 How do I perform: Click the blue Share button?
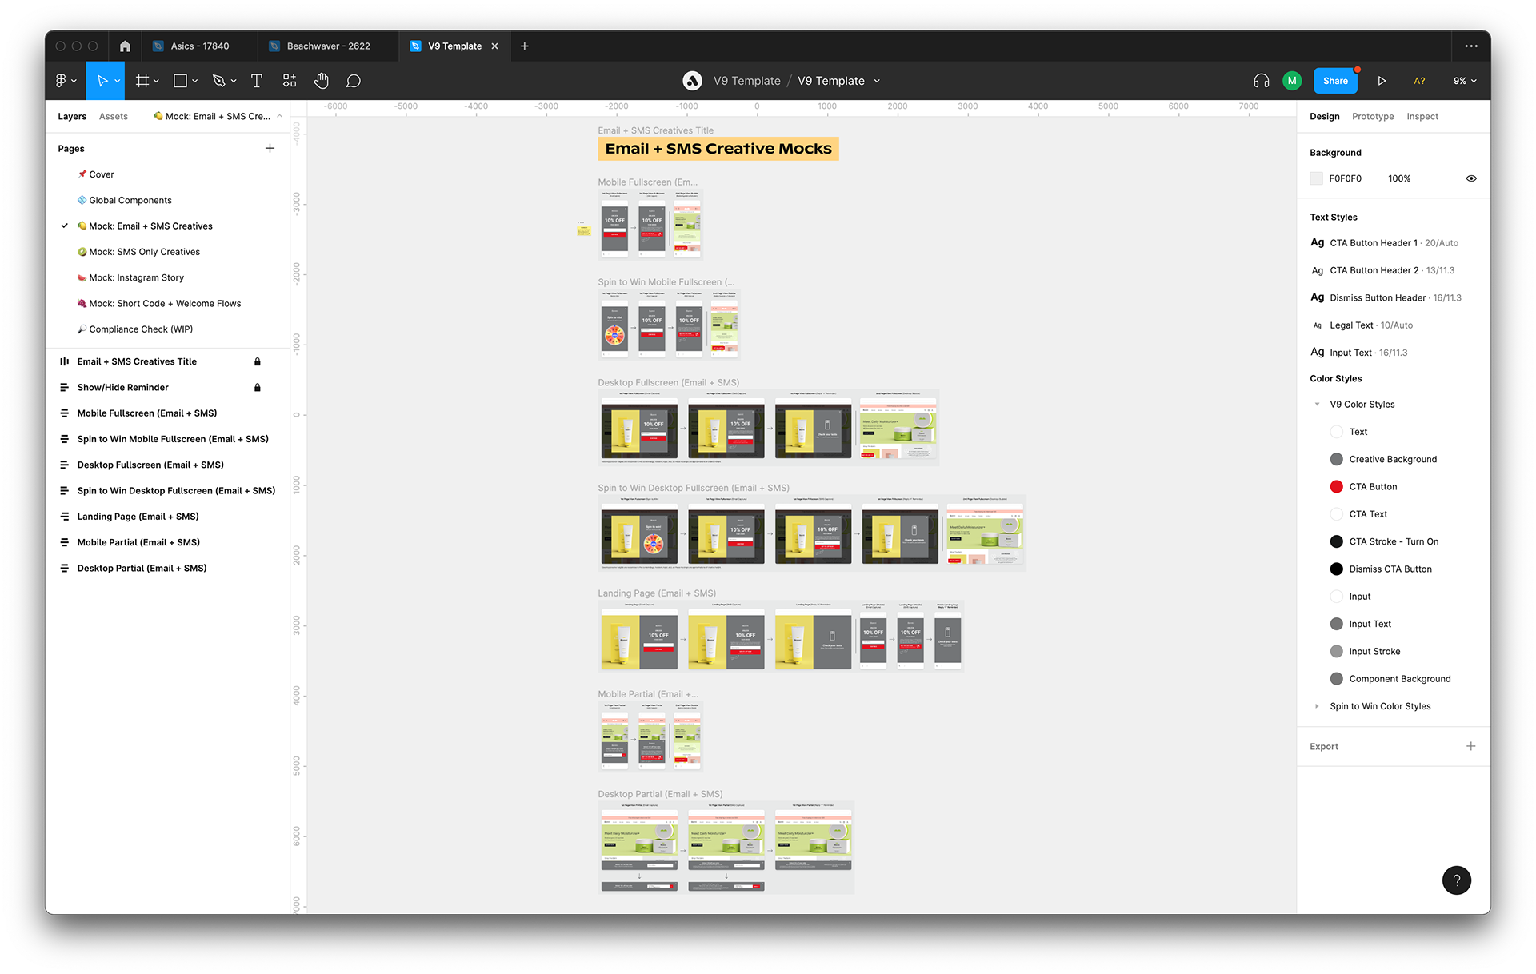point(1334,81)
